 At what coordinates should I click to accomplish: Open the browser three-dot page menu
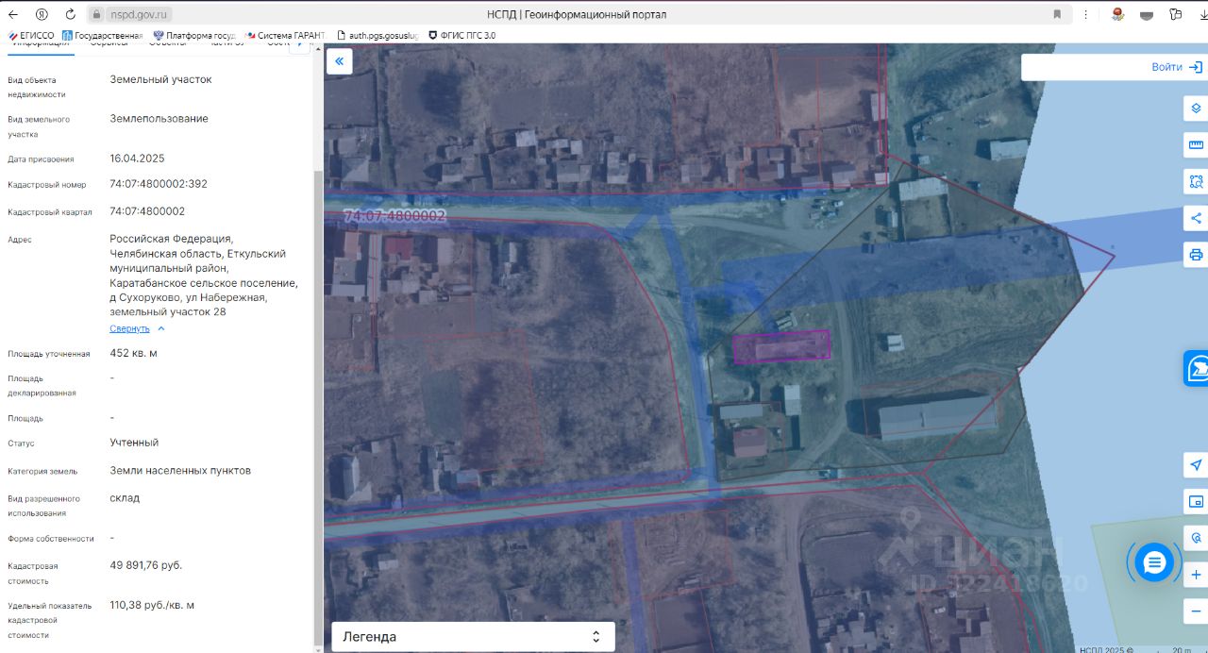(x=1086, y=14)
